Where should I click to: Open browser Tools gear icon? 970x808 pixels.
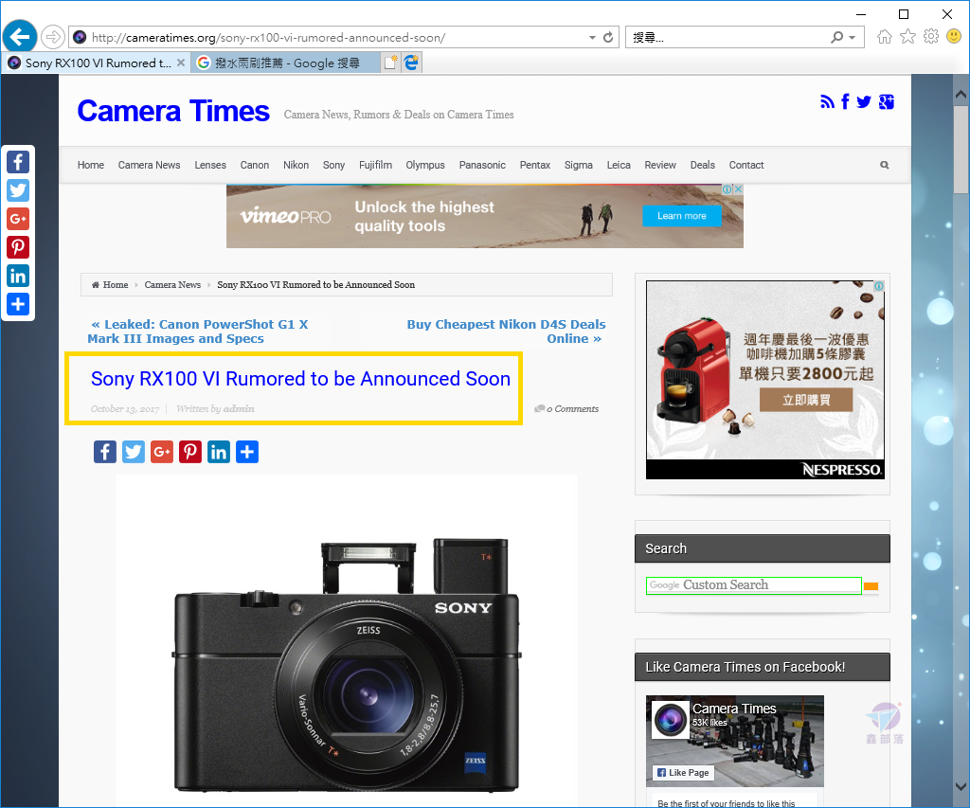point(931,37)
